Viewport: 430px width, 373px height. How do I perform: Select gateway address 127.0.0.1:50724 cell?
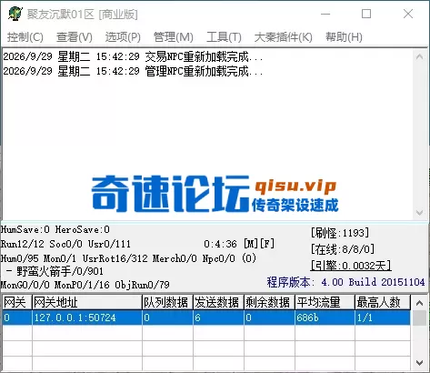click(87, 318)
